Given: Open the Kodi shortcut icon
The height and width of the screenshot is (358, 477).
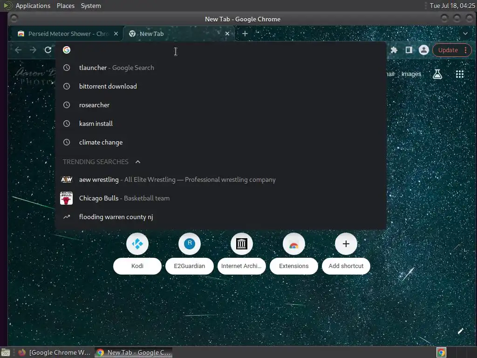Looking at the screenshot, I should coord(137,244).
